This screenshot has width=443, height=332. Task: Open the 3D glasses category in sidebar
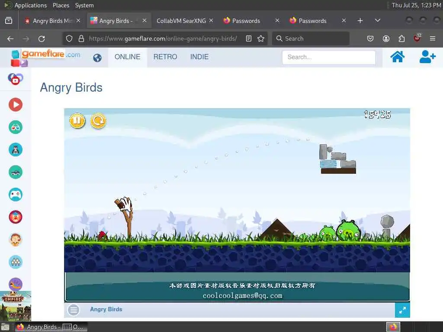(x=16, y=127)
